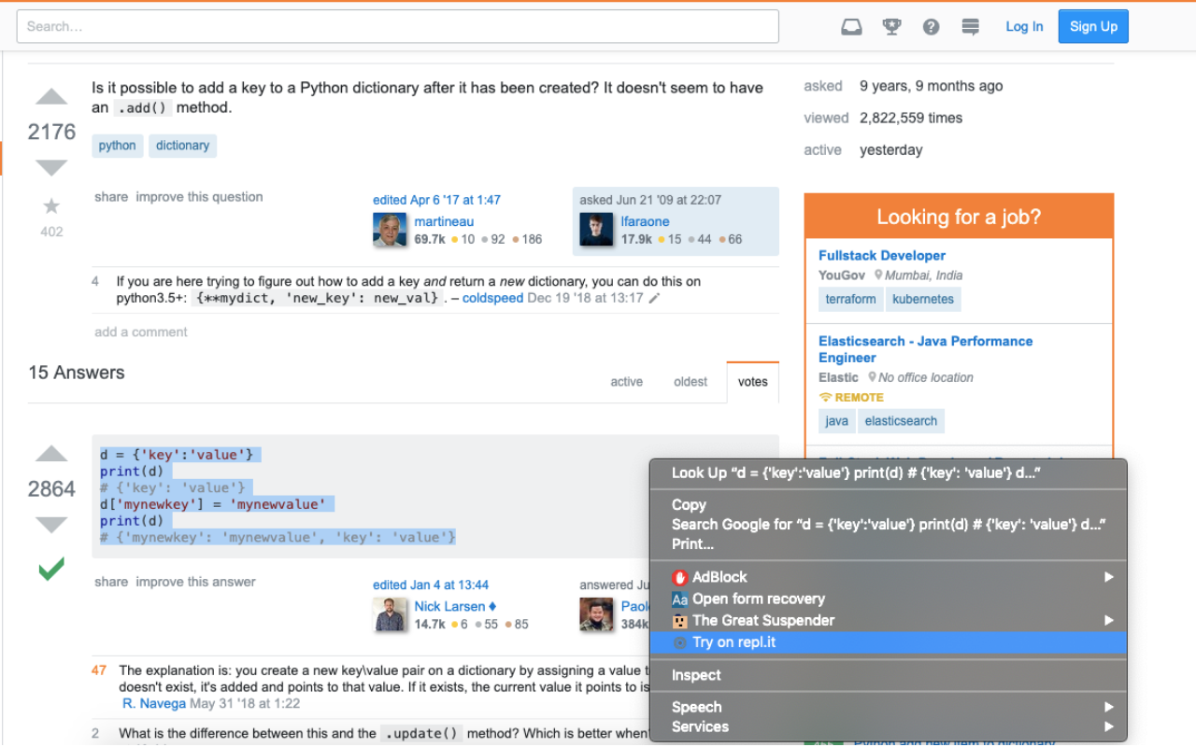
Task: Click the AdBlock icon in context menu
Action: [x=679, y=577]
